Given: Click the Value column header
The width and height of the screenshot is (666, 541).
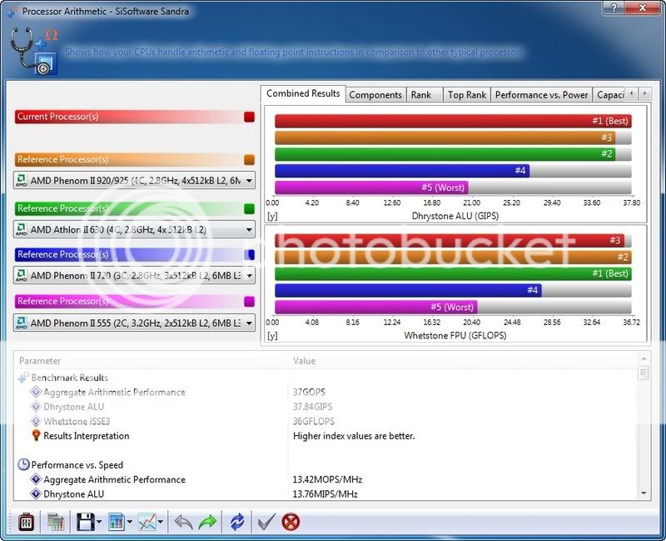Looking at the screenshot, I should pos(463,361).
